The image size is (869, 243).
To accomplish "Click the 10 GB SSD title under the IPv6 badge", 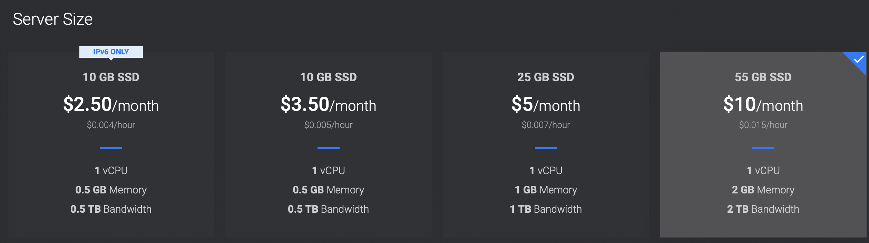I will 111,77.
